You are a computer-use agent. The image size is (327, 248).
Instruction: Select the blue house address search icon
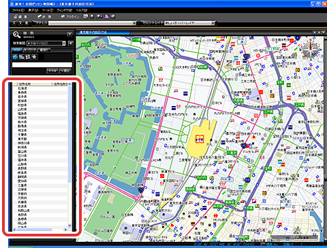tap(15, 57)
